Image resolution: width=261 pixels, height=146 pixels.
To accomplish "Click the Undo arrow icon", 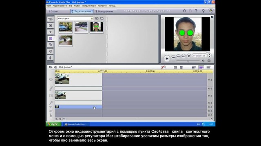I will (184, 11).
